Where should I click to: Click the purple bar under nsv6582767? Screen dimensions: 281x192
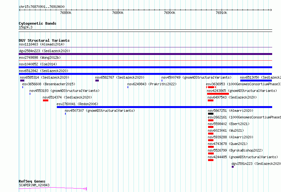[97, 81]
